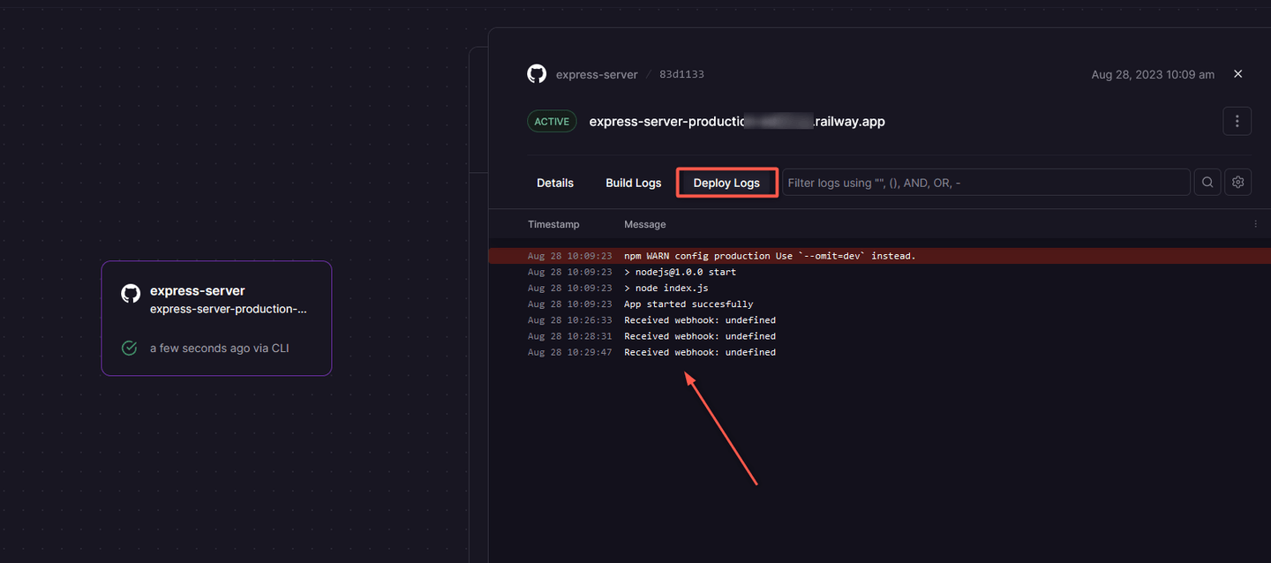Open the express-server-production railway.app URL
This screenshot has width=1271, height=563.
coord(736,122)
